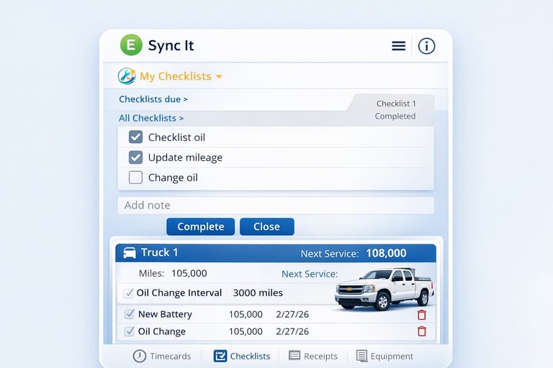Open the hamburger menu
The width and height of the screenshot is (553, 368).
tap(398, 46)
